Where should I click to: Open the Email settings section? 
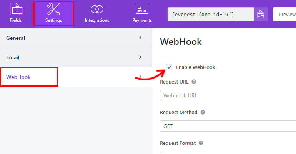click(x=13, y=57)
